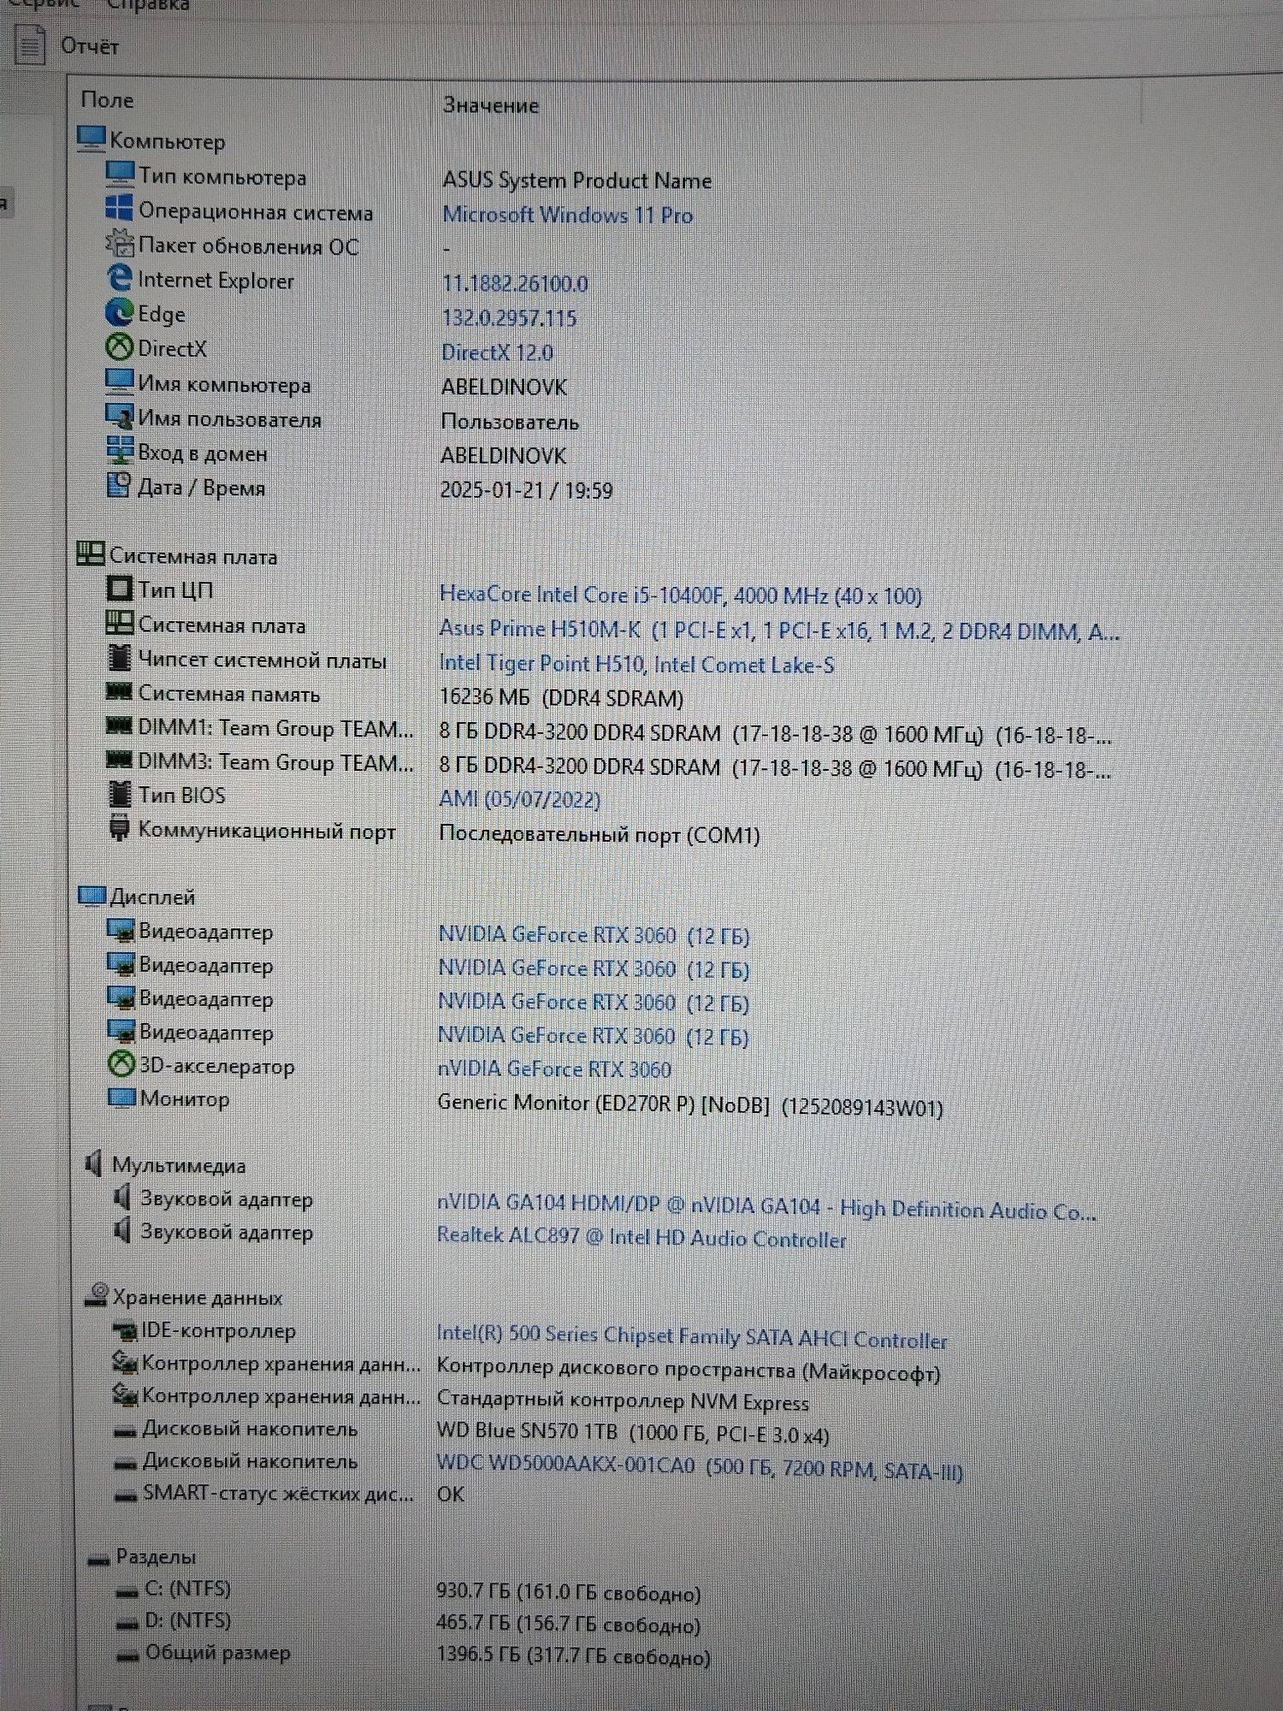Viewport: 1283px width, 1711px height.
Task: Click the monitor icon beside Монитор
Action: coord(121,1097)
